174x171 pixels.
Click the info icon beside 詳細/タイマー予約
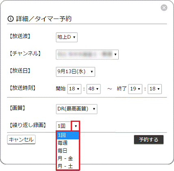11,19
